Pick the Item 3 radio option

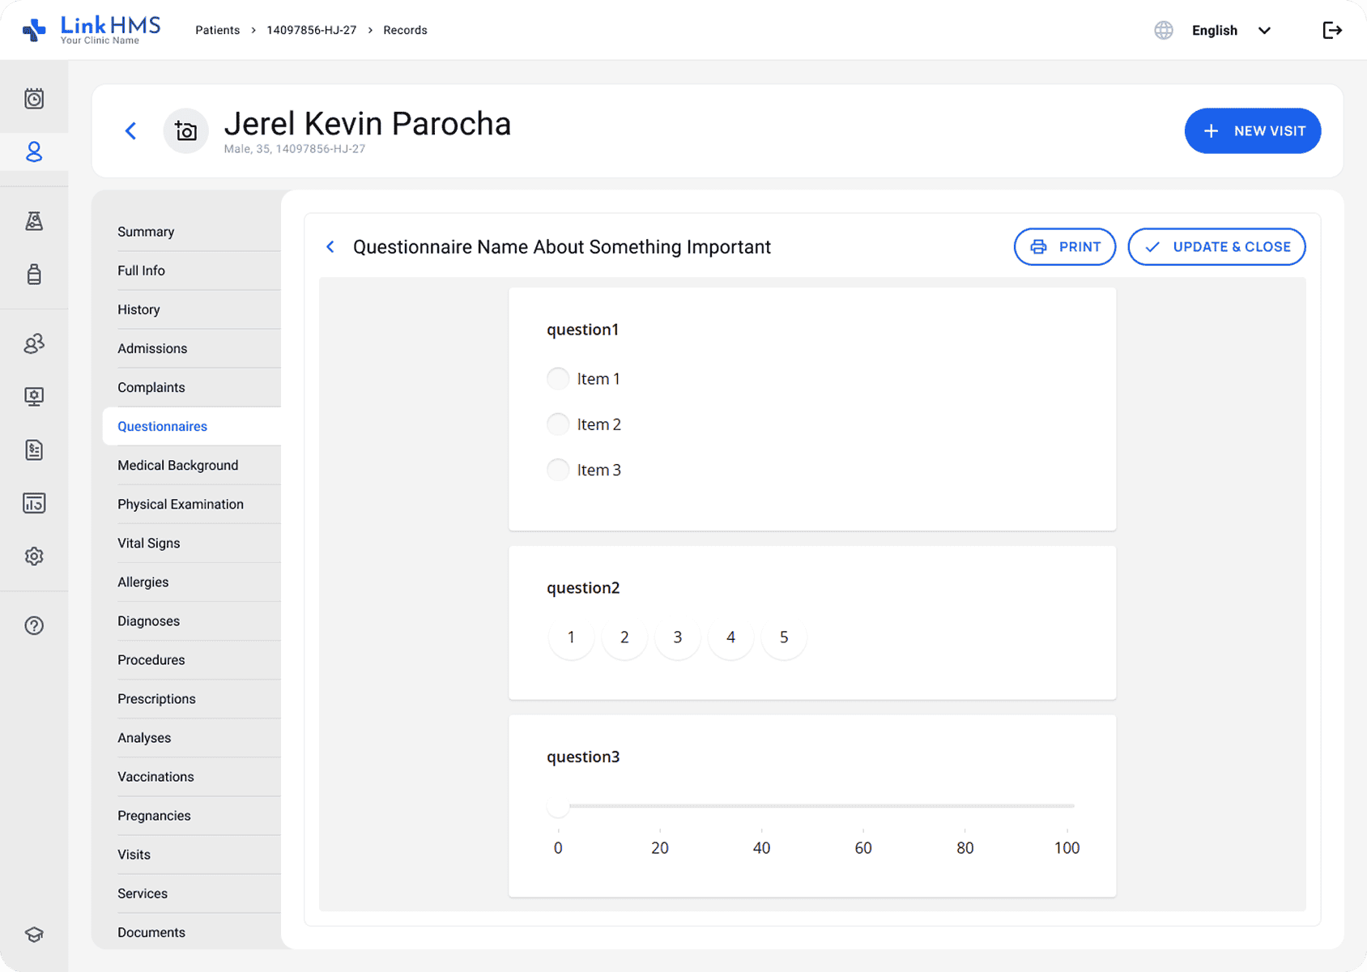(x=558, y=470)
